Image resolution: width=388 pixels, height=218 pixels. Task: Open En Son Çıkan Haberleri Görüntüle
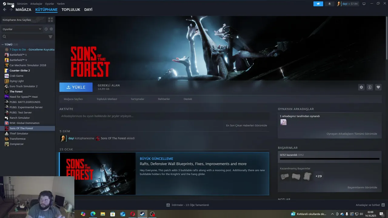pos(246,125)
